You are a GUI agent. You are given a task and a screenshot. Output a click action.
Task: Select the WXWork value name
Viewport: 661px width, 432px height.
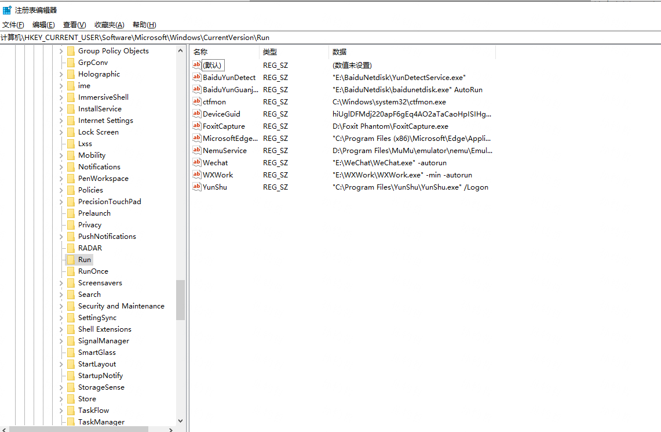[x=218, y=175]
